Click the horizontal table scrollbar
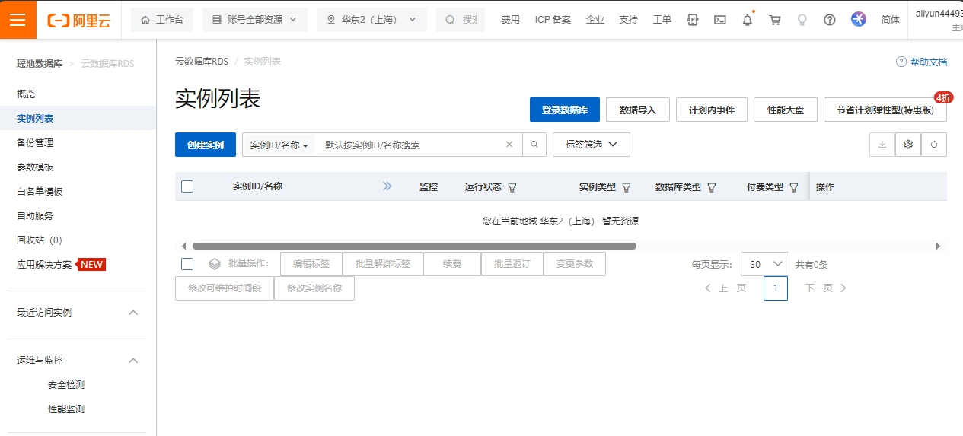Viewport: 963px width, 436px height. point(414,246)
